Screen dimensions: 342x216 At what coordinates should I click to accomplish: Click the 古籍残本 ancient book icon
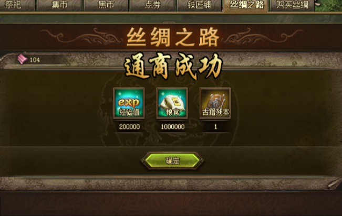(x=215, y=103)
